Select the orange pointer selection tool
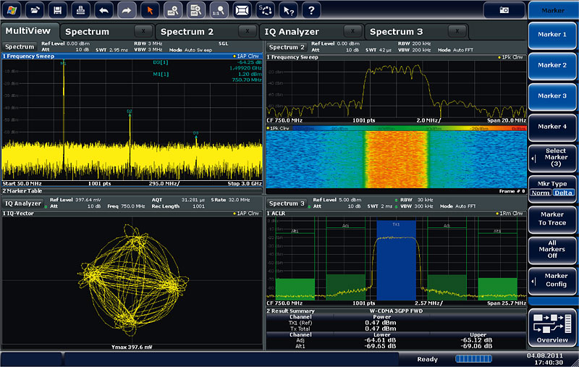The height and width of the screenshot is (367, 579). coord(150,10)
